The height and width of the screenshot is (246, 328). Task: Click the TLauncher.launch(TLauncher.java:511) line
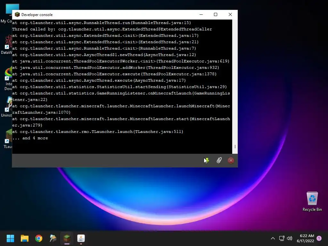click(x=98, y=132)
